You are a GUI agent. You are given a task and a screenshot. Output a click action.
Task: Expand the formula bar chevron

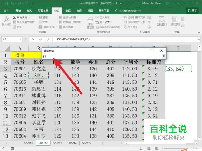[x=199, y=39]
